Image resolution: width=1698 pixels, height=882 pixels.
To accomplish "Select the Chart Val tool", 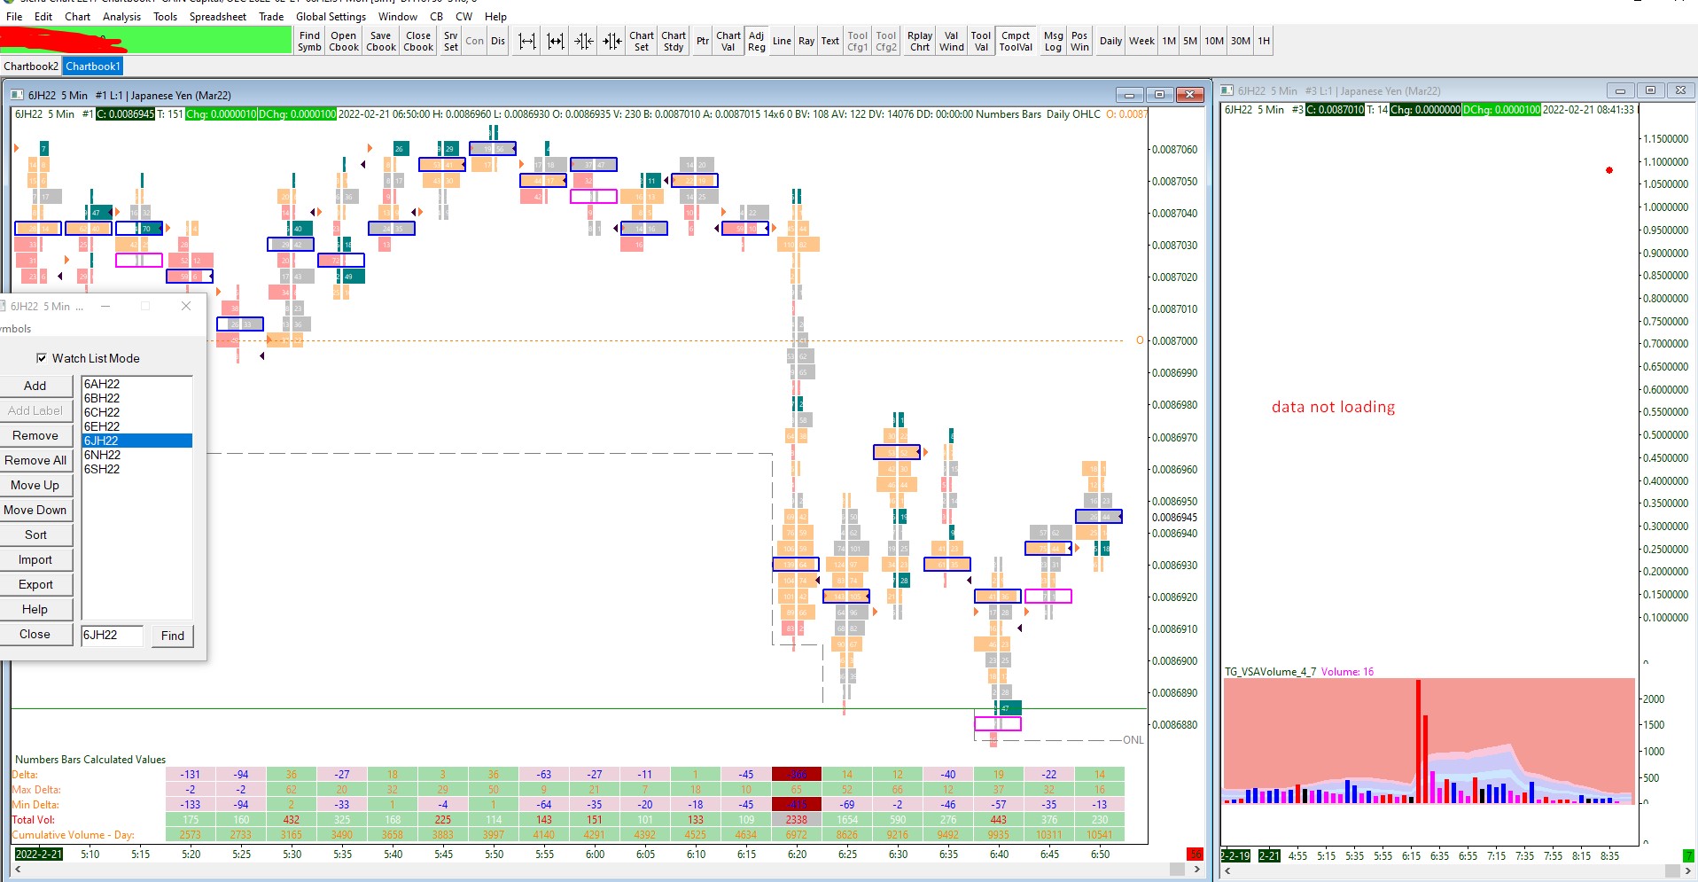I will pos(728,41).
